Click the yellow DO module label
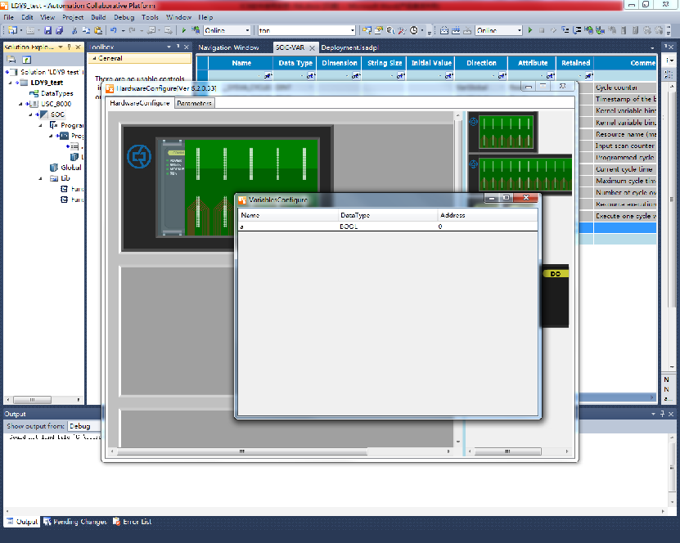Viewport: 680px width, 543px height. 555,273
